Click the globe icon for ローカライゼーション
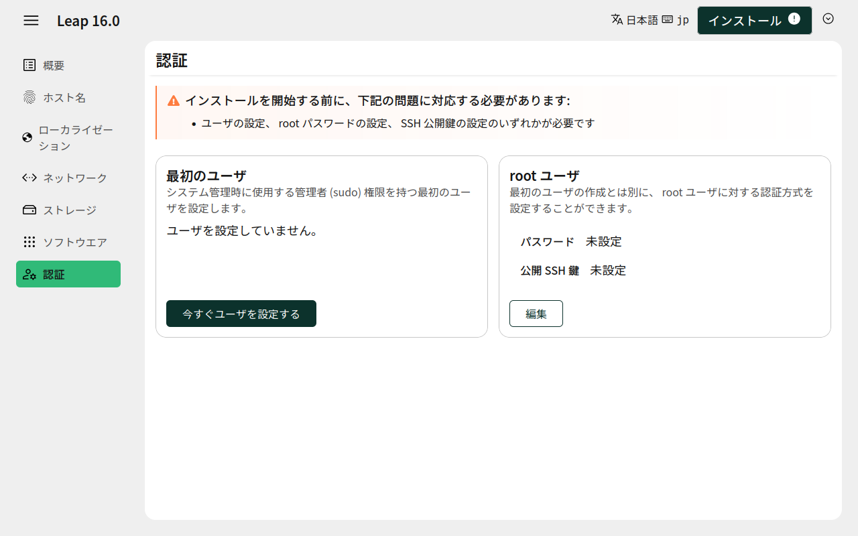This screenshot has width=858, height=536. 27,137
